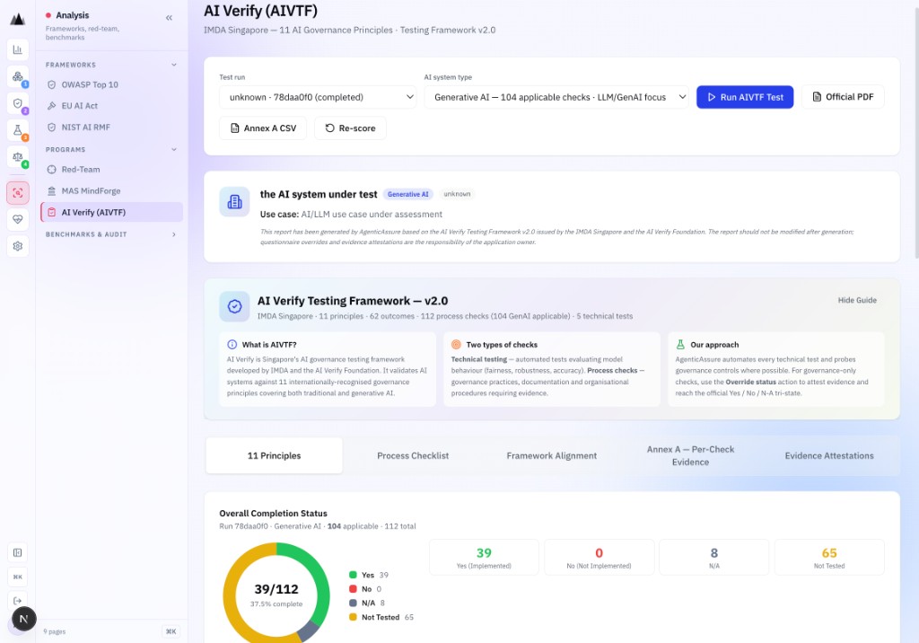Image resolution: width=919 pixels, height=643 pixels.
Task: Collapse the sidebar with double chevron
Action: [x=169, y=18]
